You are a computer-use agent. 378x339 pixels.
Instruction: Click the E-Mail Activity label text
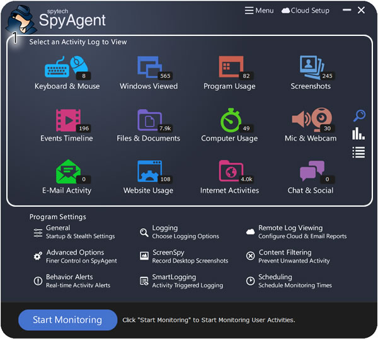click(x=67, y=190)
